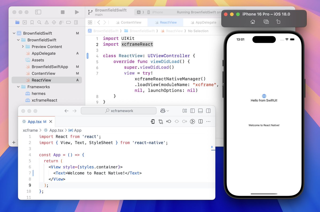
Task: Go back in Xcode editor history
Action: pyautogui.click(x=99, y=22)
